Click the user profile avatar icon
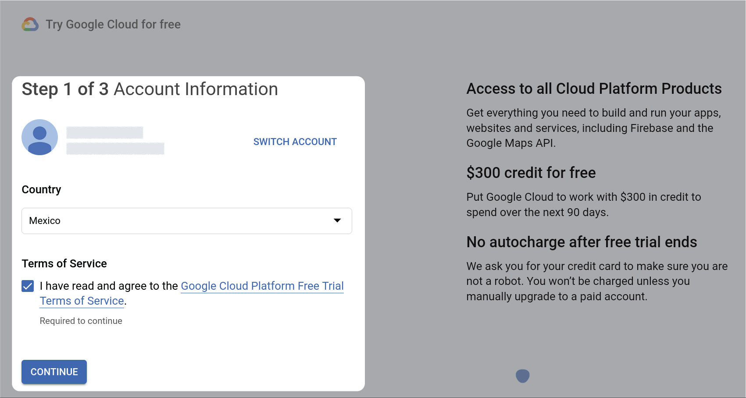 (40, 137)
